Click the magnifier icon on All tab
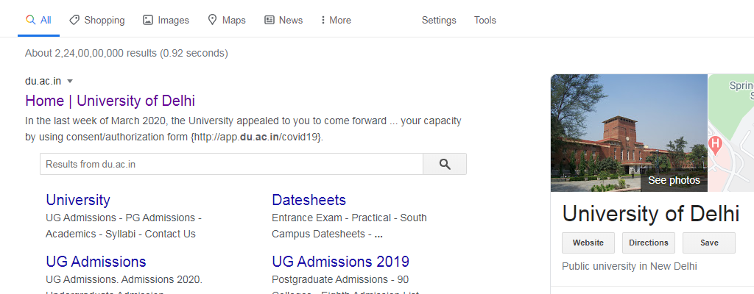The image size is (754, 294). 30,20
